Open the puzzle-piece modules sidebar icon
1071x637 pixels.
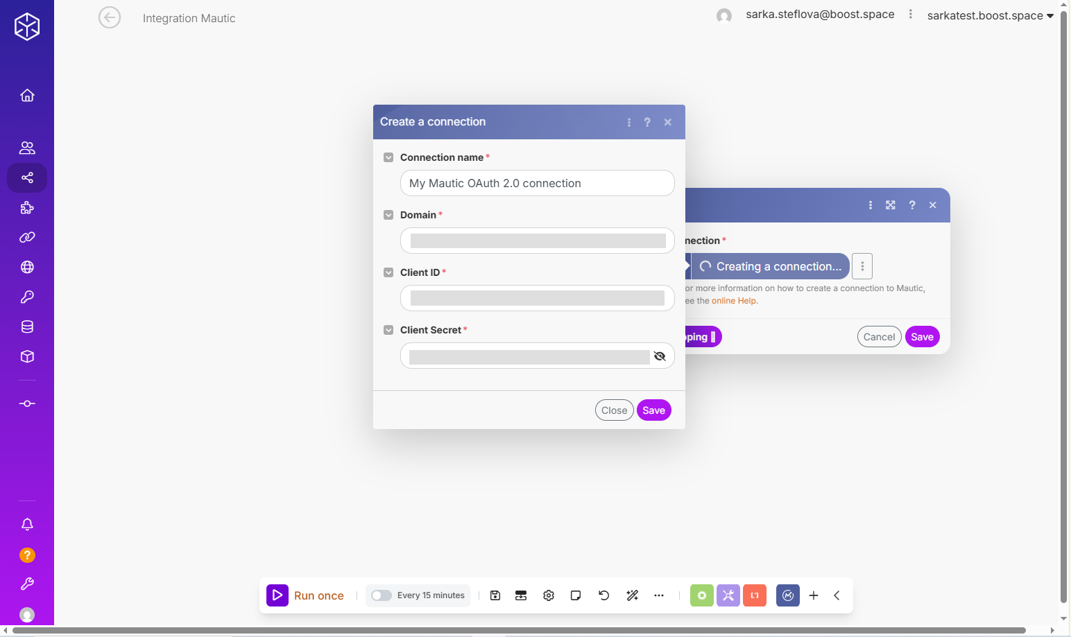coord(27,208)
